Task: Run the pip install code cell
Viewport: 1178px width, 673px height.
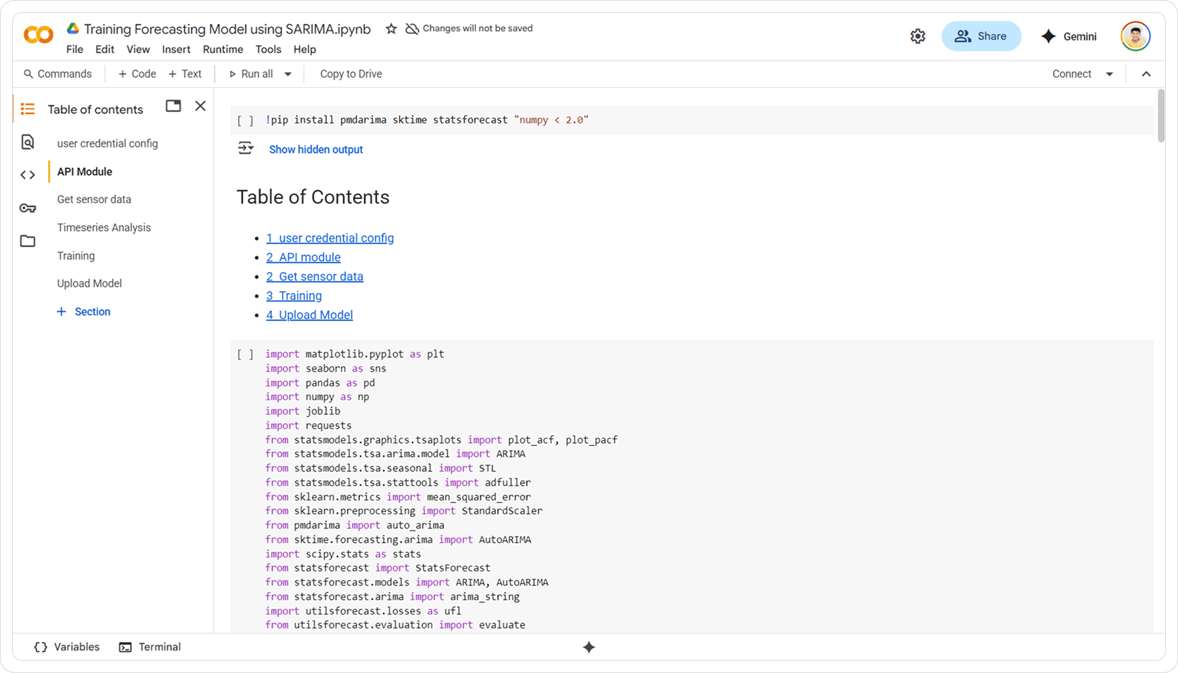Action: [x=245, y=120]
